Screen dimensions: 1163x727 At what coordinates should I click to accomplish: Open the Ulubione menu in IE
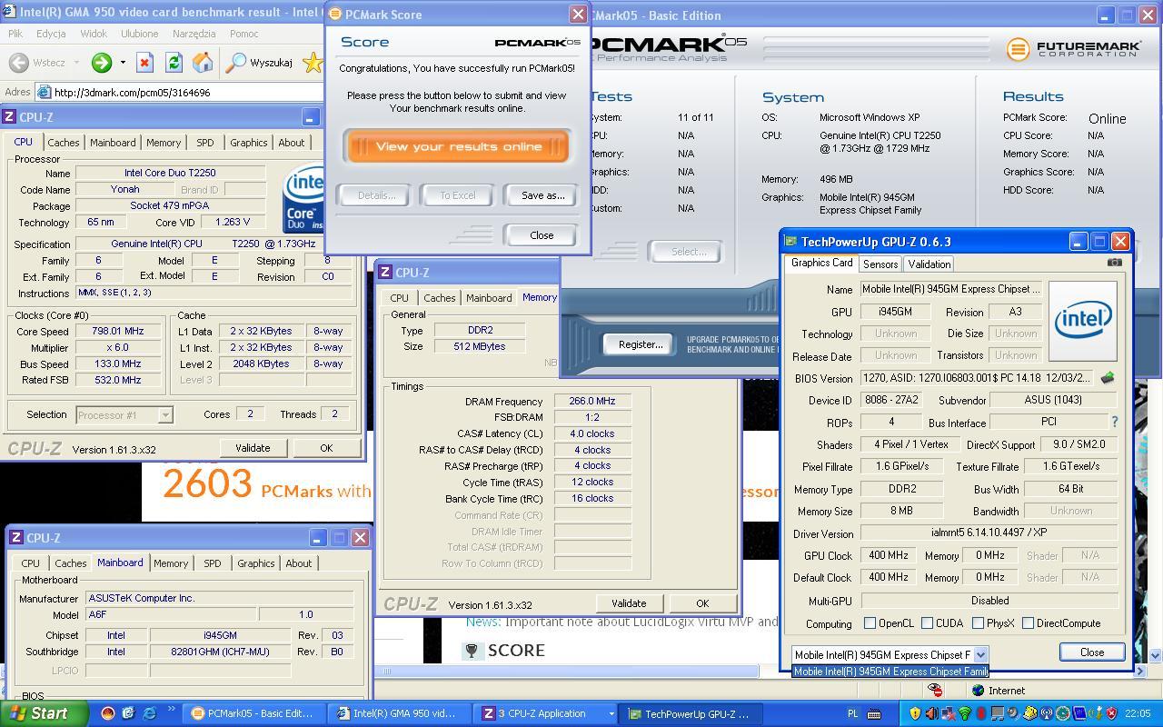(x=139, y=34)
